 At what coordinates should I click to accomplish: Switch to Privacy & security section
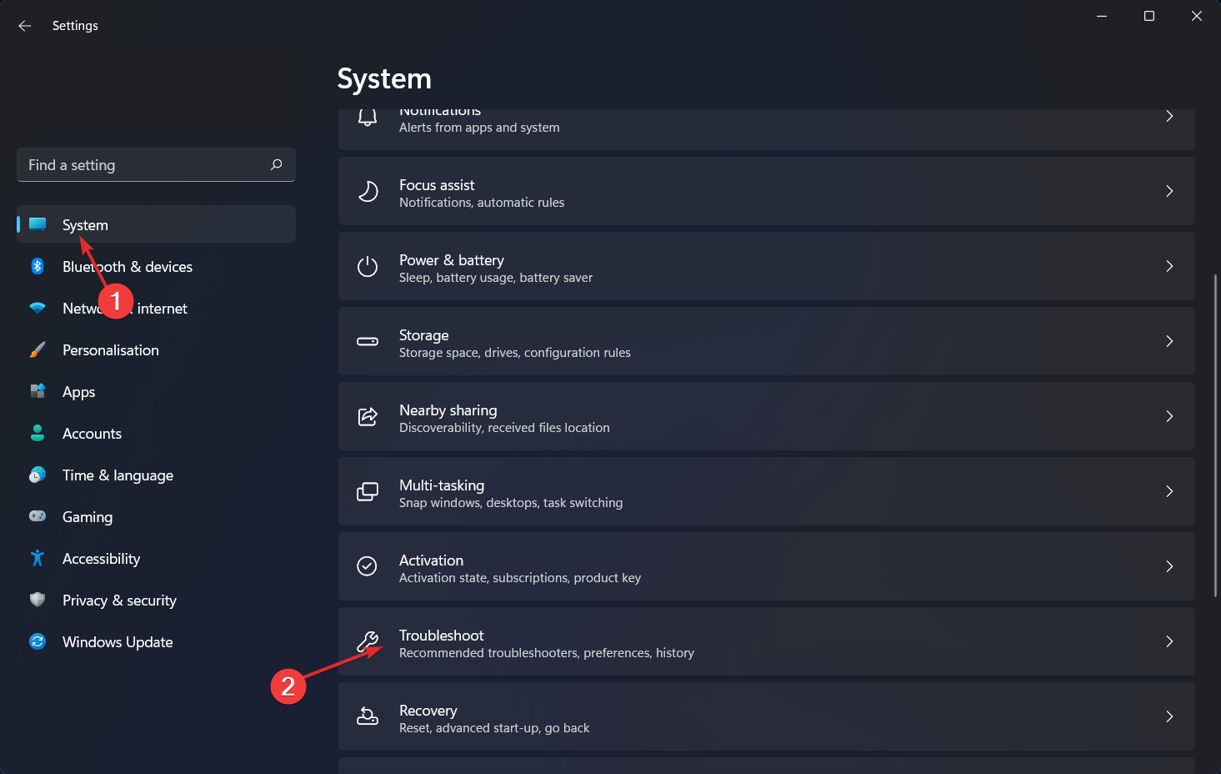156,600
